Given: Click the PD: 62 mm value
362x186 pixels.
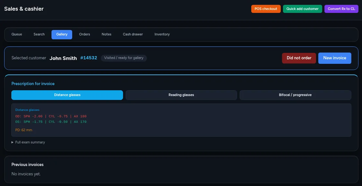Looking at the screenshot, I should click(x=24, y=130).
